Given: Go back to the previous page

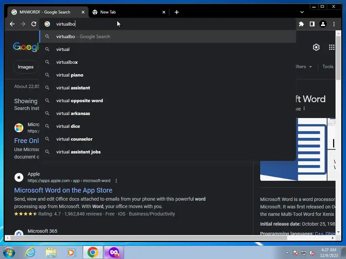Looking at the screenshot, I should pos(12,24).
